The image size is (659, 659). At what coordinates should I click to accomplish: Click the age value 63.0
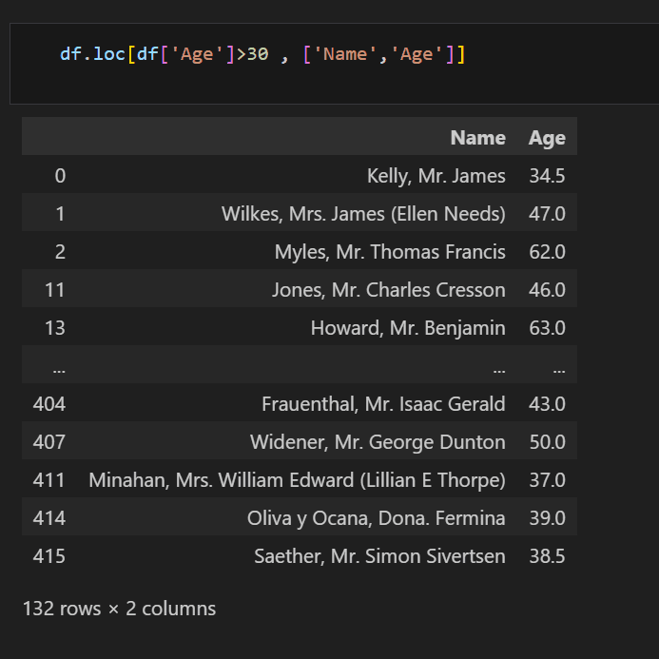pos(547,328)
